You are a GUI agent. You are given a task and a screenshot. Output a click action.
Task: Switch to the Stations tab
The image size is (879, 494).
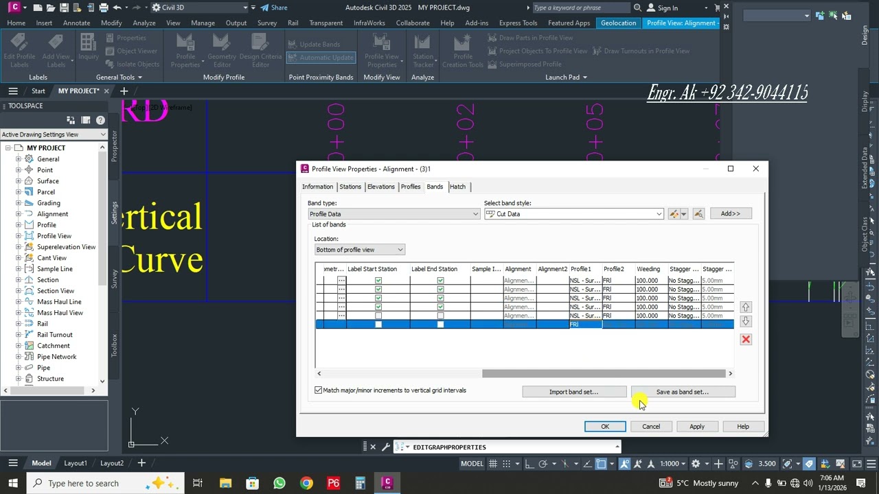(350, 187)
